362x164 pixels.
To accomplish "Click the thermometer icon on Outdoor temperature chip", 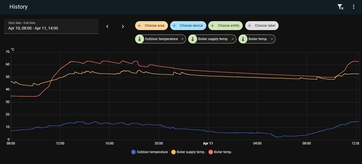I will coord(139,39).
